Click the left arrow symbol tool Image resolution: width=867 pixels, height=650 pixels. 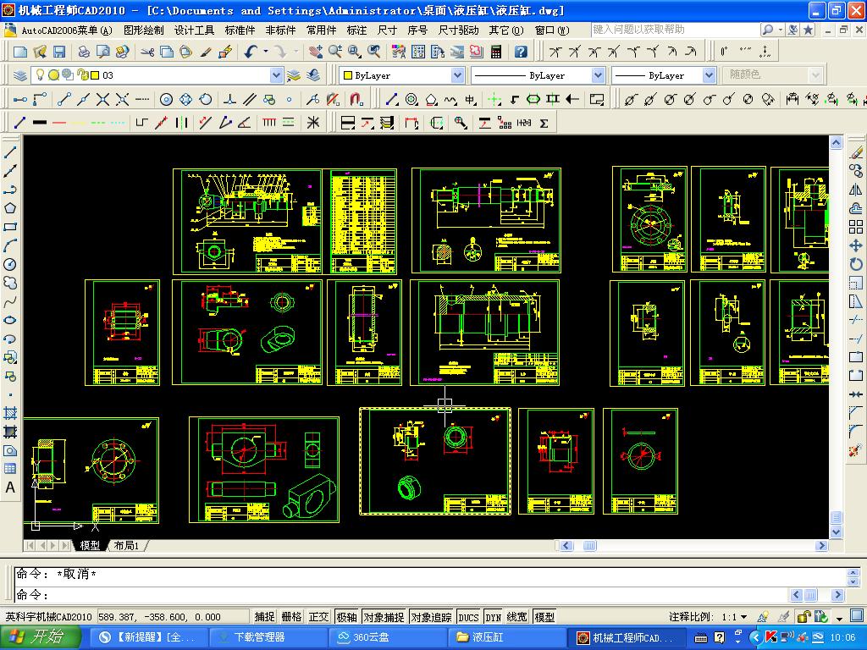(x=572, y=99)
